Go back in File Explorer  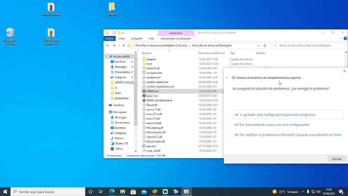[108, 45]
